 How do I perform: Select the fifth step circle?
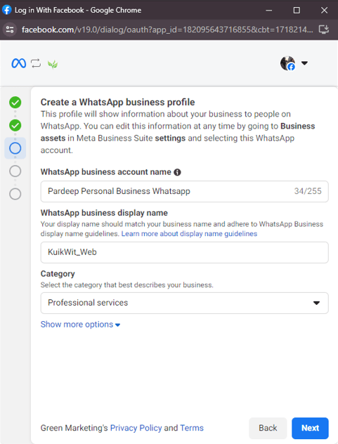[15, 194]
